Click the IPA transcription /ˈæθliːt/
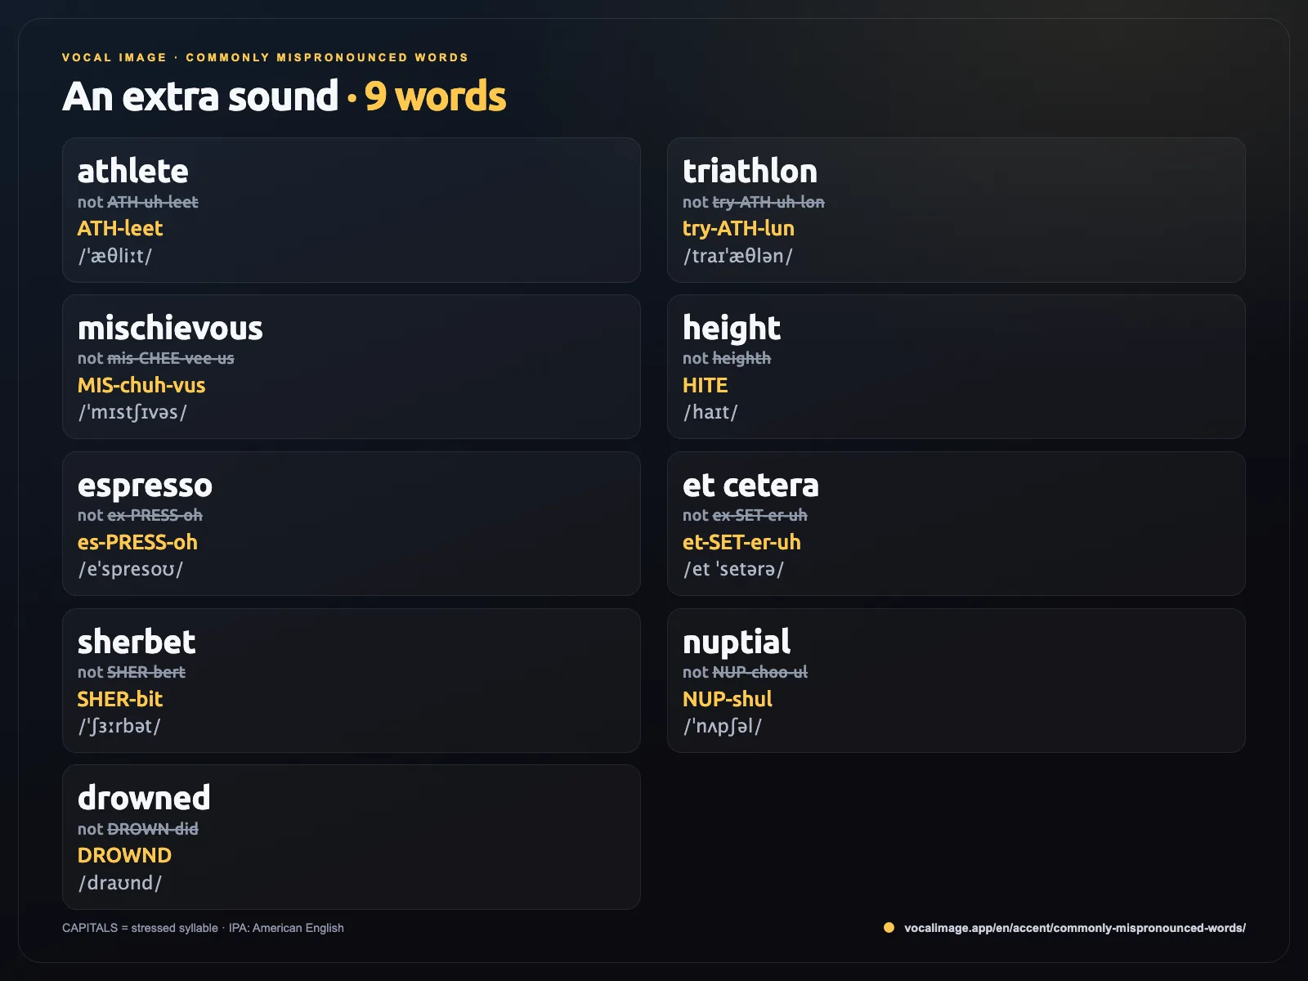 [115, 256]
